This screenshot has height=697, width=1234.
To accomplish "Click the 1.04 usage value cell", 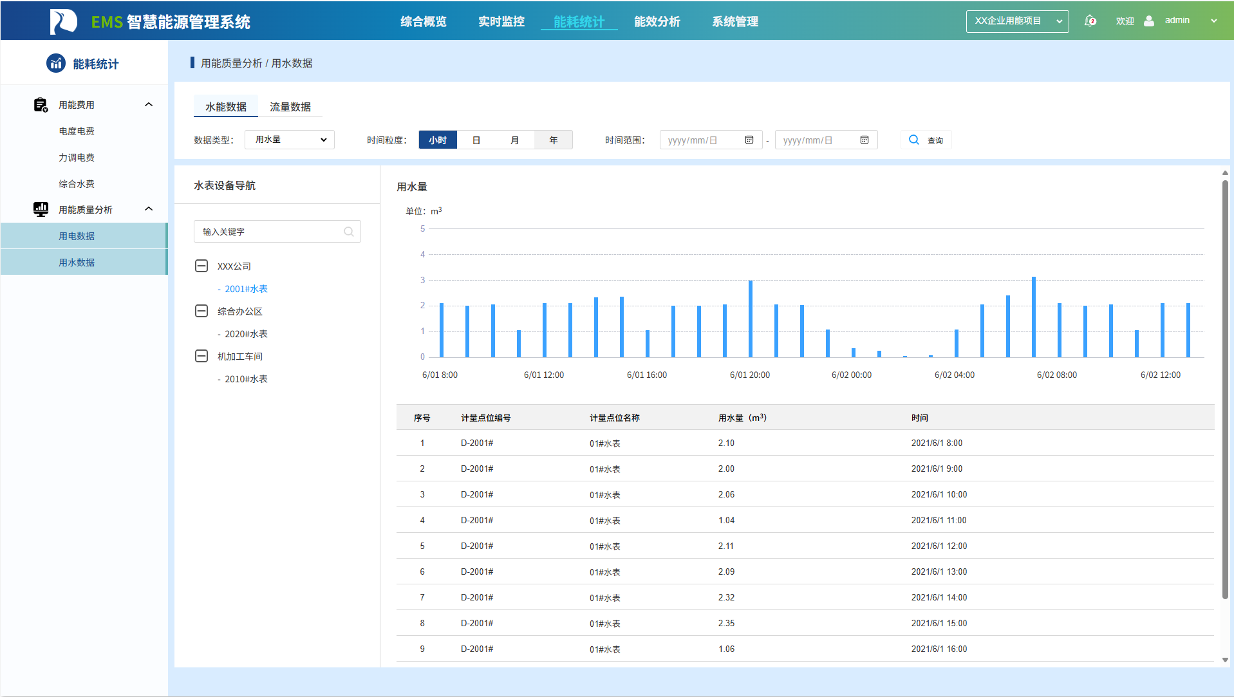I will click(726, 521).
